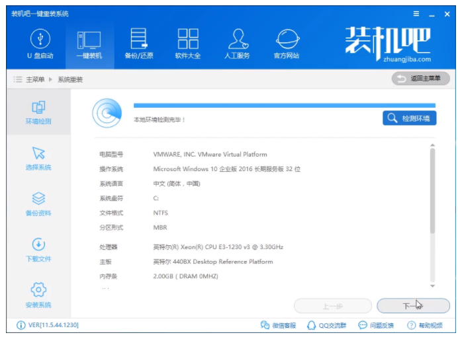Open 帮助视频 help video link
The height and width of the screenshot is (339, 458).
click(x=425, y=325)
